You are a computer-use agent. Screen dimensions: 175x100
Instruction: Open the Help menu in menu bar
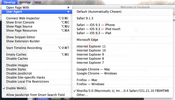coord(38,2)
